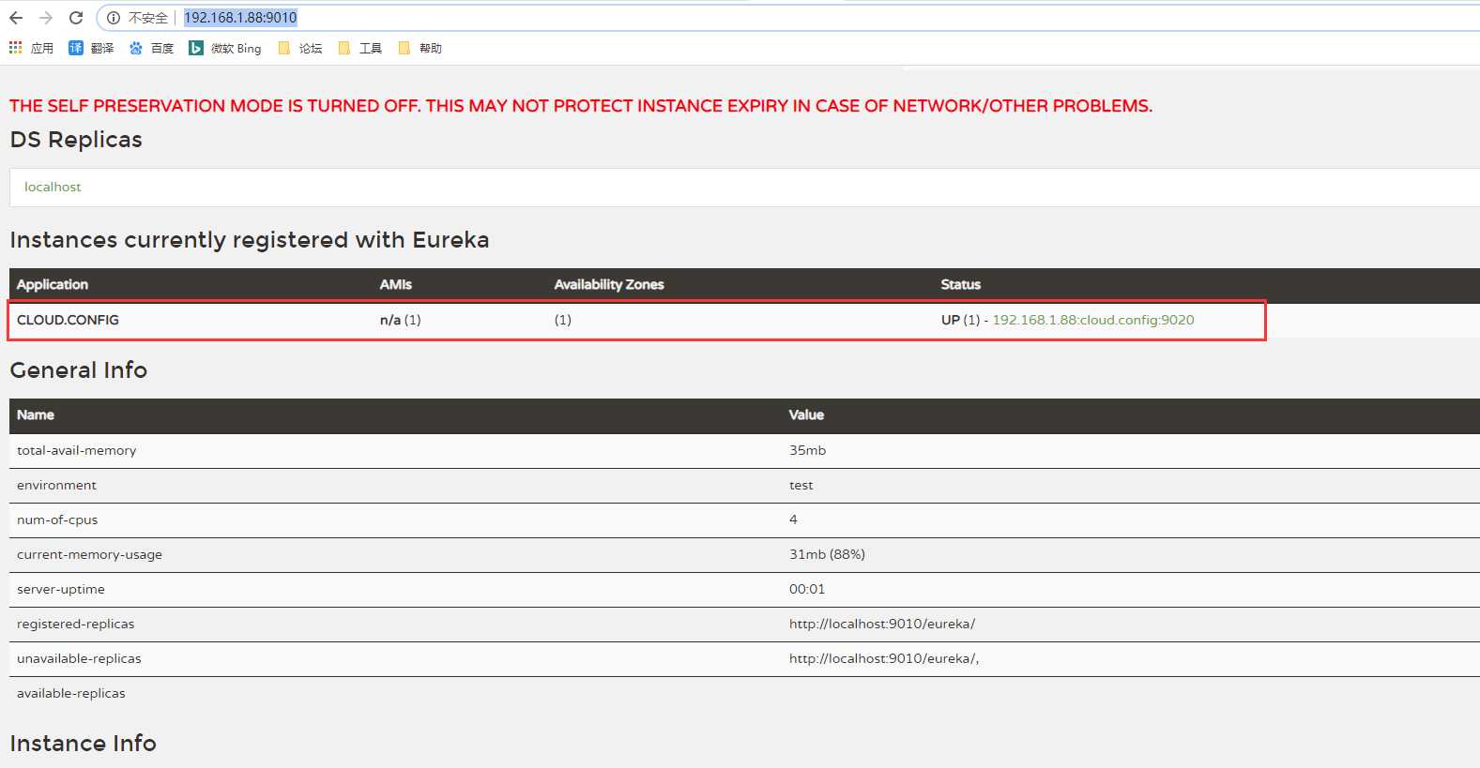This screenshot has width=1480, height=768.
Task: Select the 00:01 uptime value
Action: (807, 589)
